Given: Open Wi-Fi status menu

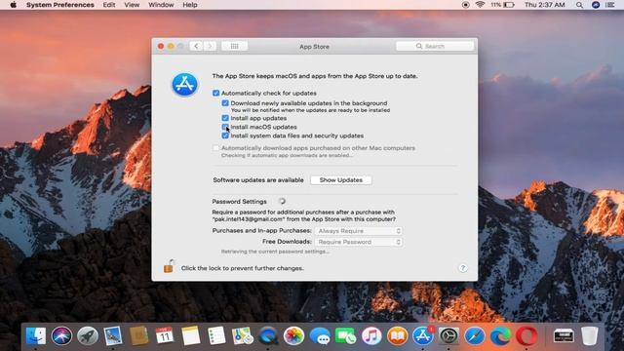Looking at the screenshot, I should click(480, 5).
